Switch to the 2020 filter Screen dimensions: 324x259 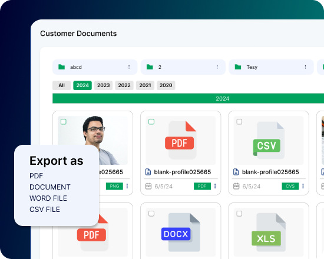point(166,85)
